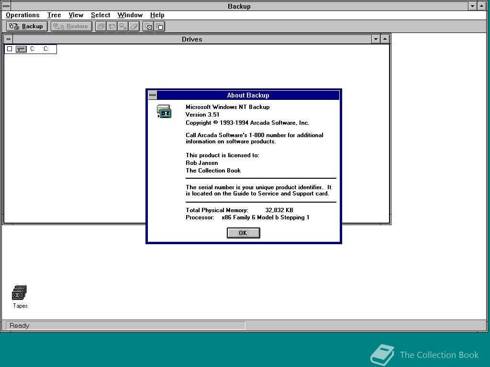
Task: Click the retension tape toolbar icon
Action: tap(111, 26)
